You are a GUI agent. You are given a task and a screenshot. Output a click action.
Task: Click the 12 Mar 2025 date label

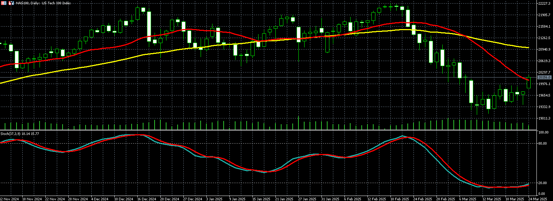coord(492,198)
